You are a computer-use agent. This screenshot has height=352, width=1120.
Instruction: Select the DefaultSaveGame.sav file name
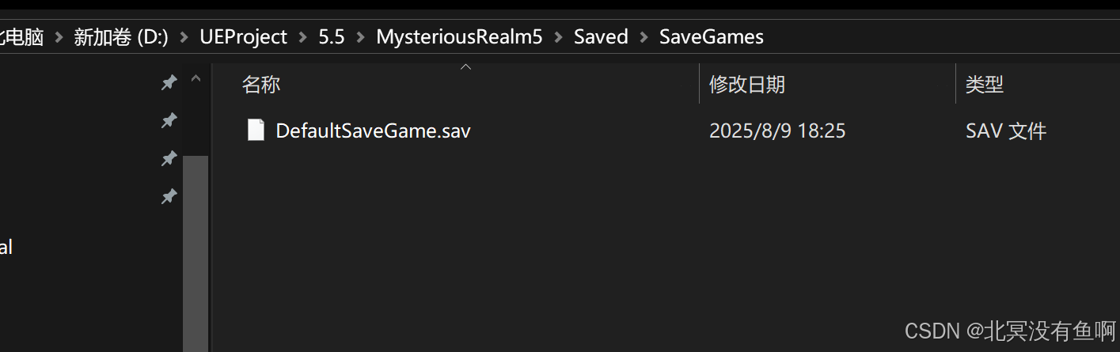click(x=373, y=131)
